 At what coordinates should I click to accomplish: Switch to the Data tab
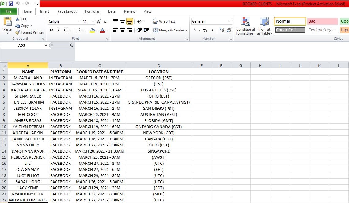(x=112, y=11)
